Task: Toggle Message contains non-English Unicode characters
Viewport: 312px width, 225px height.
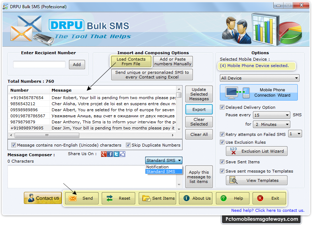Action: pos(14,145)
